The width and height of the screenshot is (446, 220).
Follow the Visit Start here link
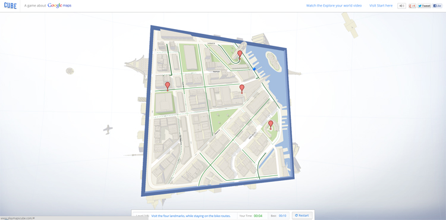[381, 6]
